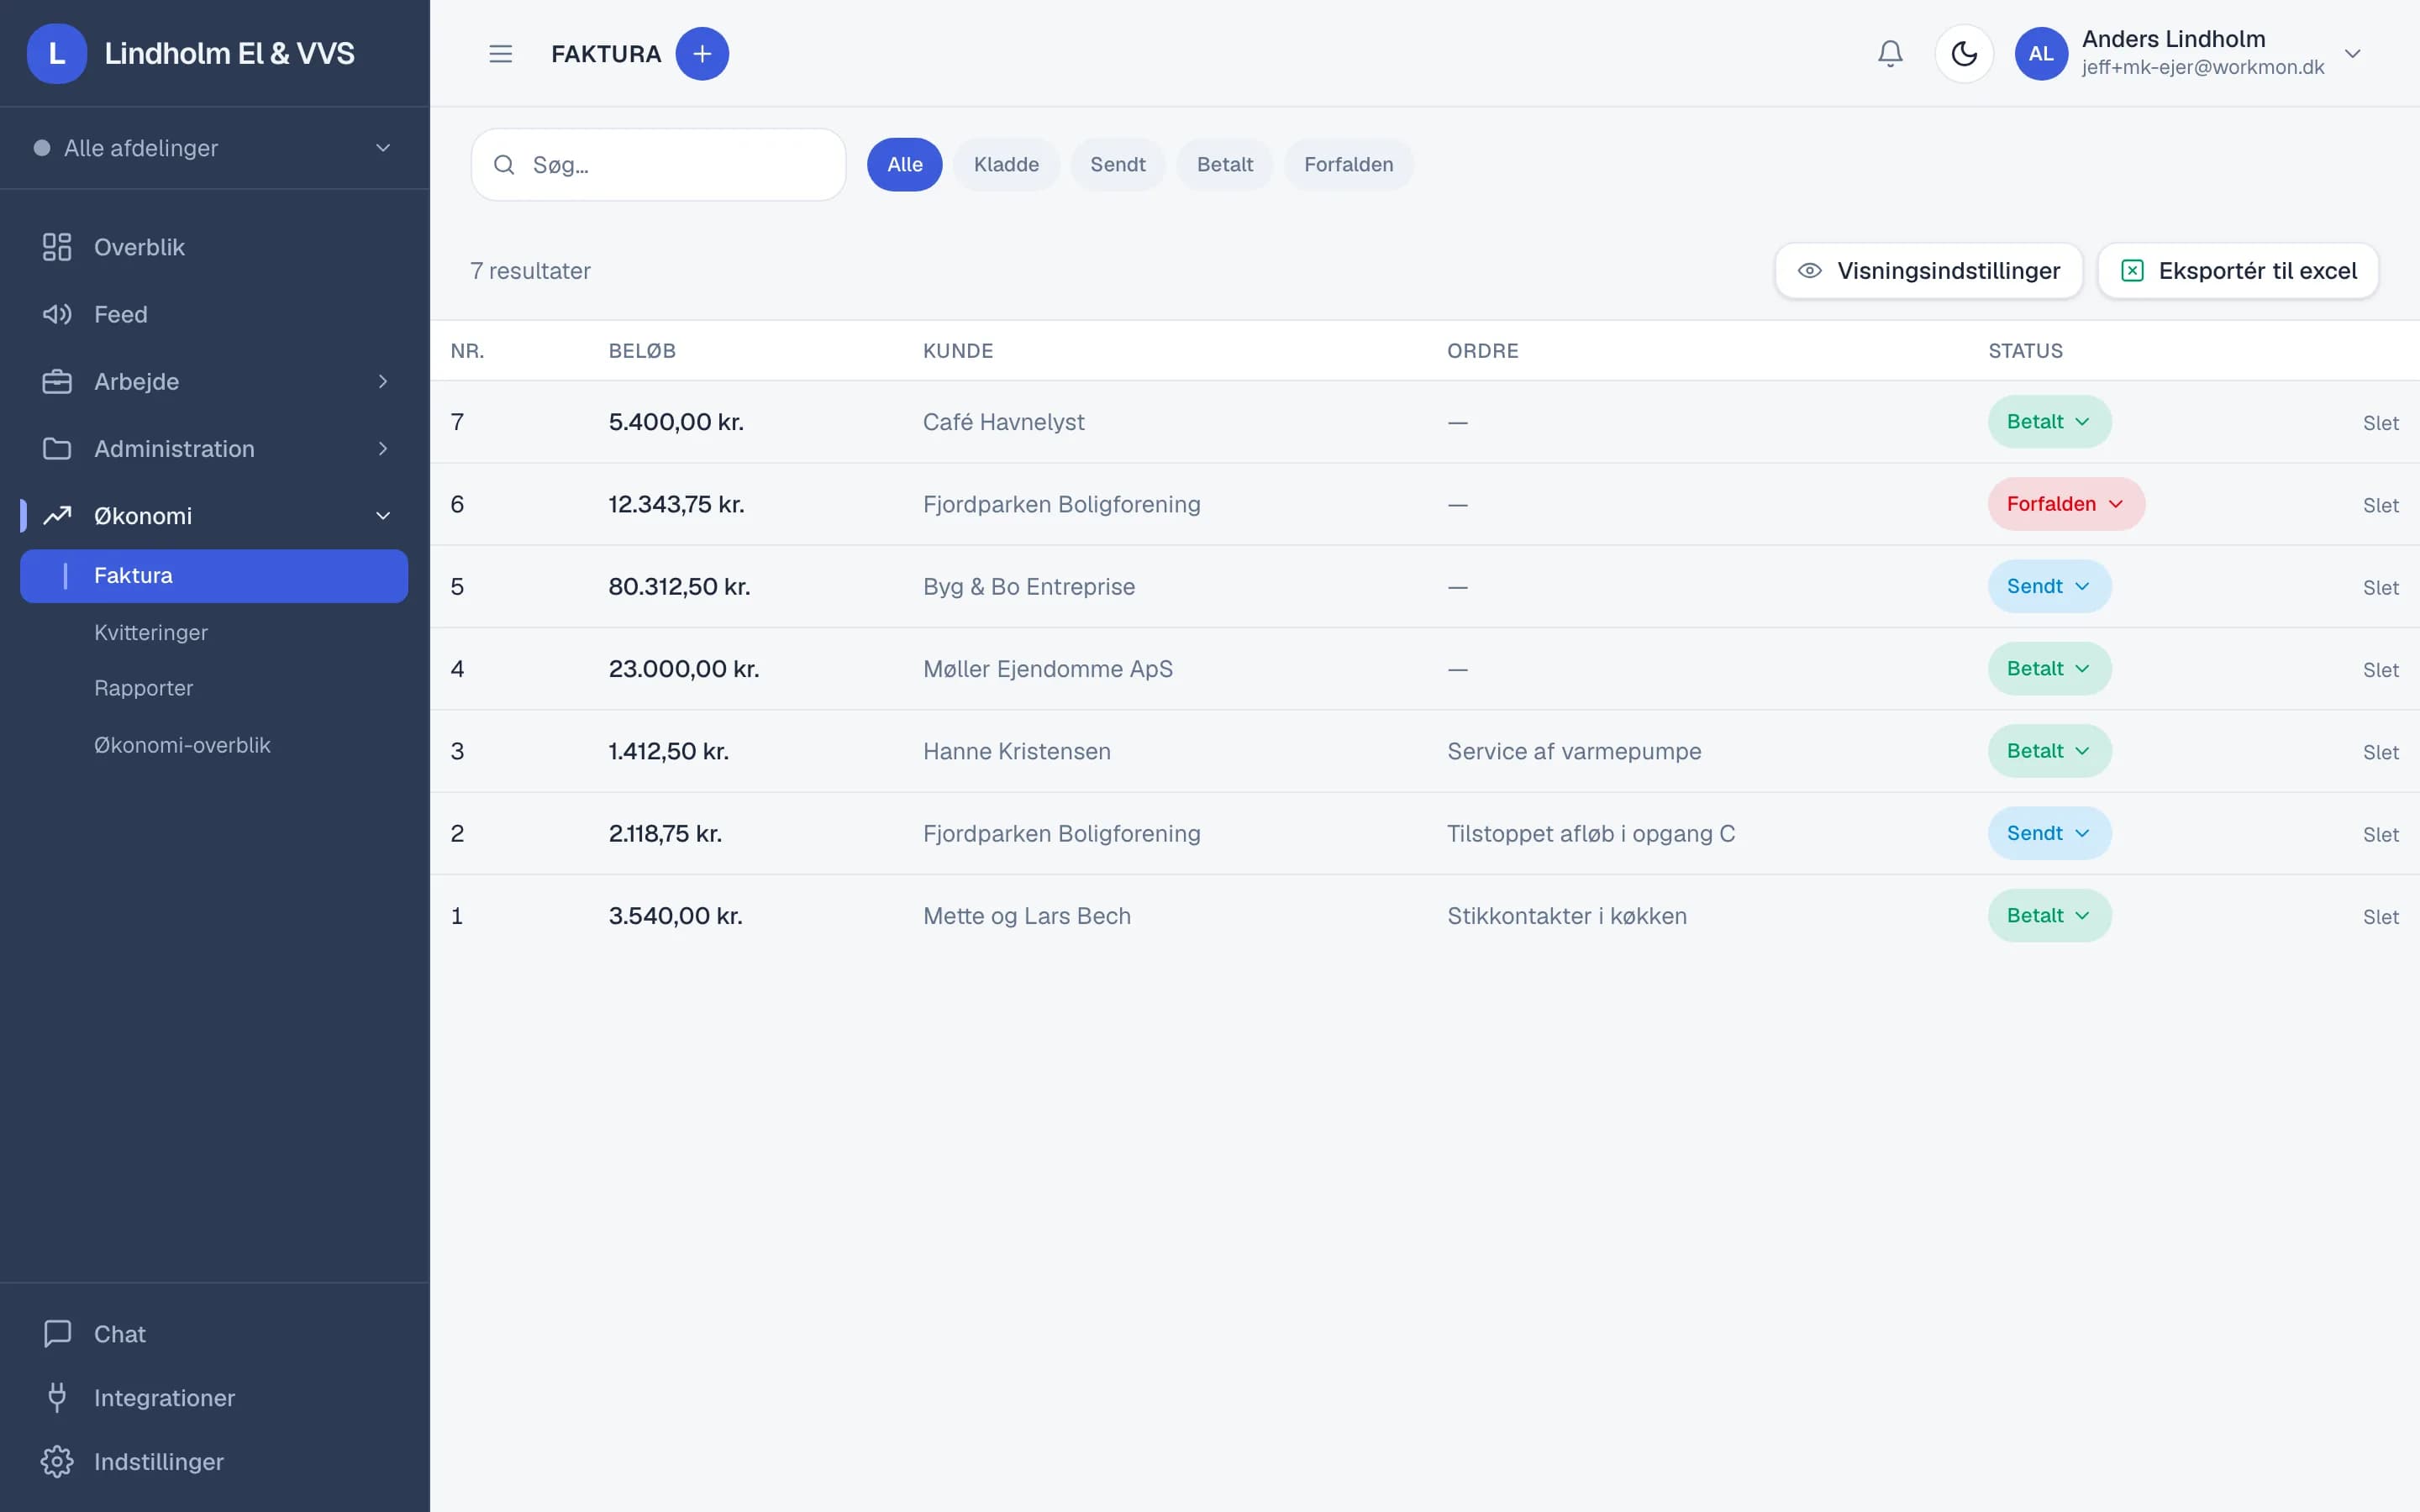Open Overblik from the sidebar
The width and height of the screenshot is (2420, 1512).
[x=214, y=247]
